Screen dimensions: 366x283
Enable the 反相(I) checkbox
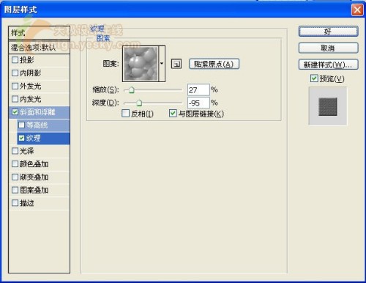point(125,114)
